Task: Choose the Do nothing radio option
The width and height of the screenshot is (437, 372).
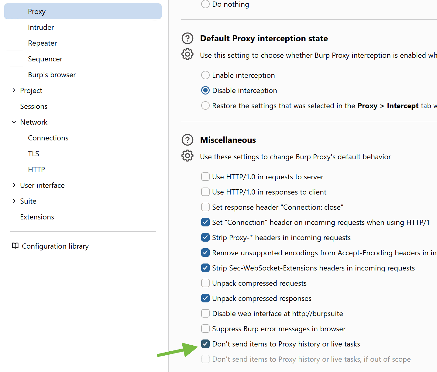Action: tap(205, 4)
